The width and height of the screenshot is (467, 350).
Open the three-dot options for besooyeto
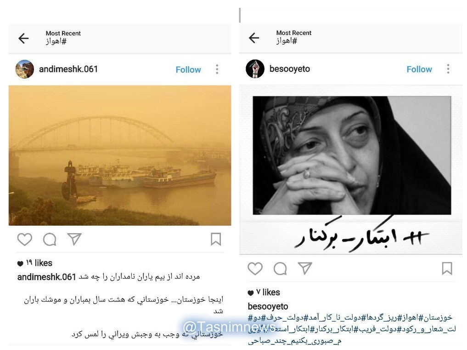(448, 69)
